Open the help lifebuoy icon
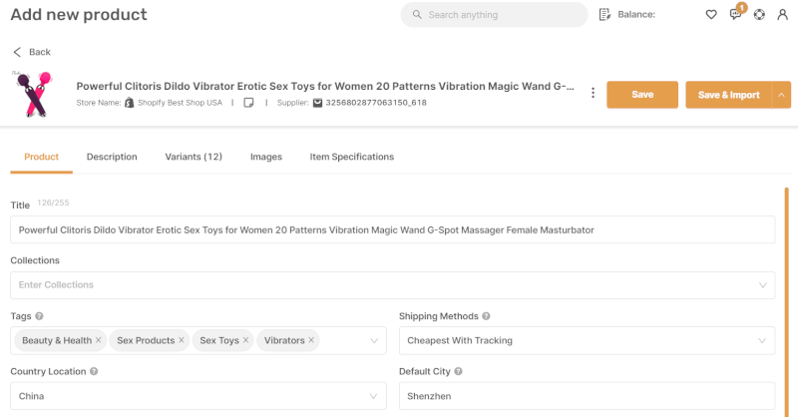The image size is (798, 417). [759, 15]
